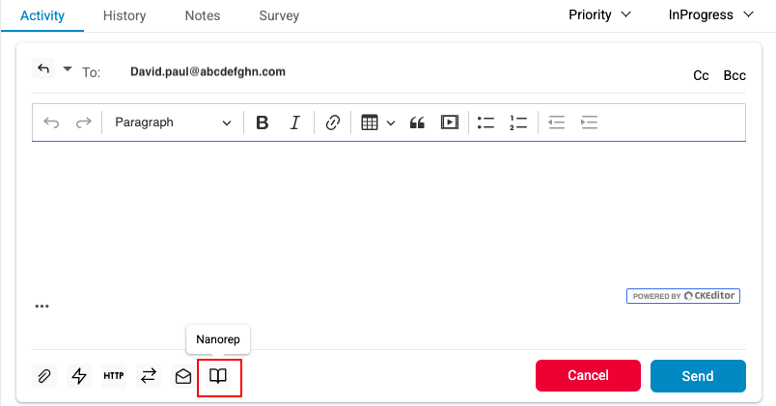Click the Bold formatting icon
The width and height of the screenshot is (776, 406).
coord(262,122)
